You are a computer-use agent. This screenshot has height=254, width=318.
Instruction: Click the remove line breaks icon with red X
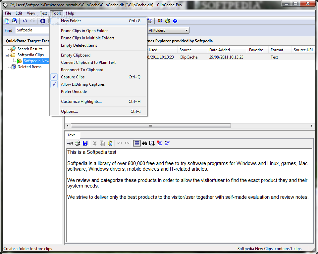coord(160,143)
